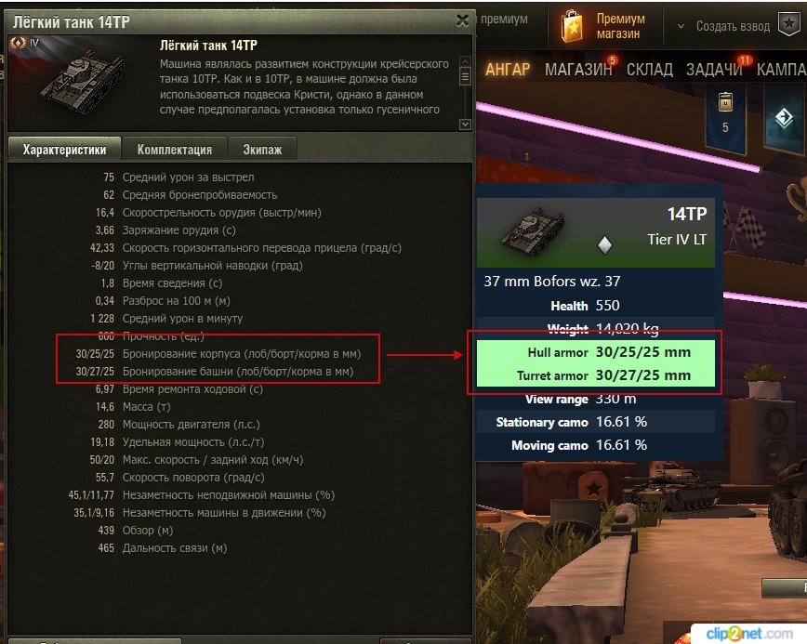Click the description scrollbar handle
Viewport: 807px width, 644px height.
point(465,77)
